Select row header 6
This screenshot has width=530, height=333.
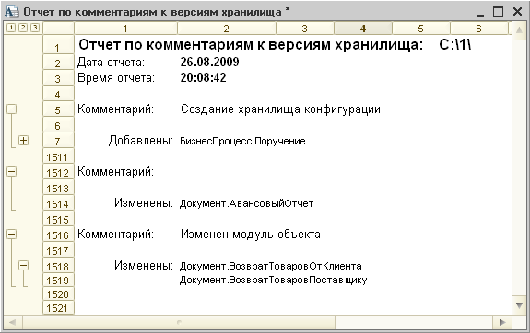[x=58, y=125]
